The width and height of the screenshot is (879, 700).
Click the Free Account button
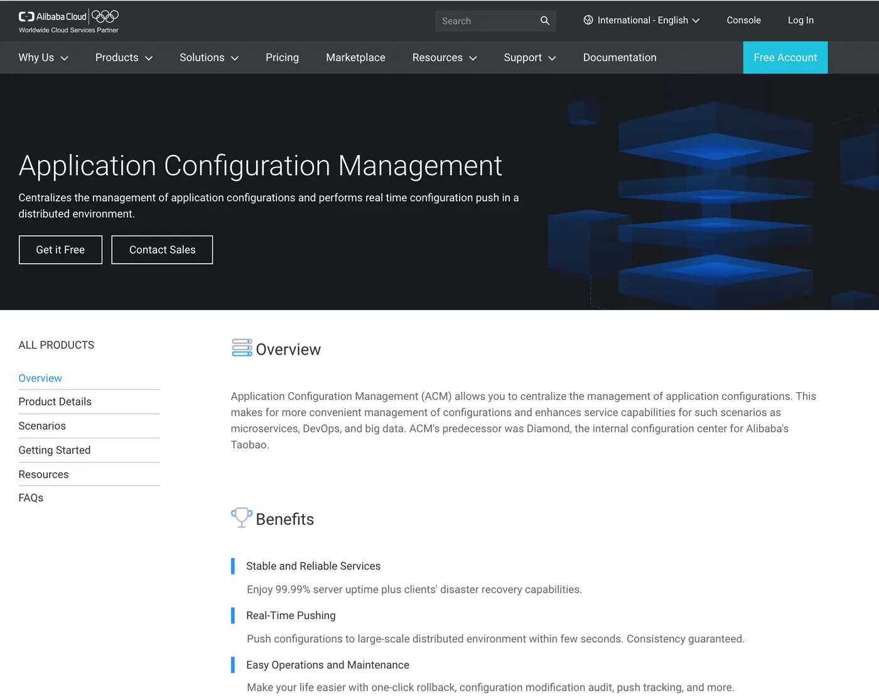click(785, 58)
